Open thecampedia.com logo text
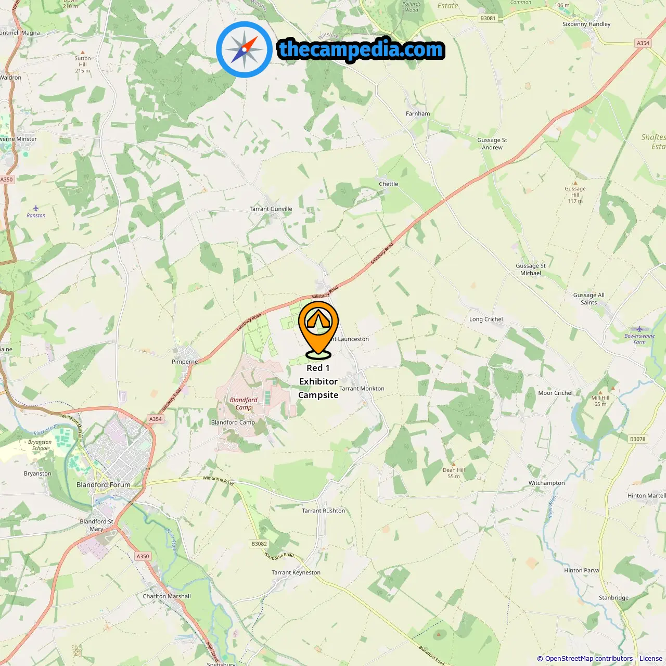 (361, 50)
